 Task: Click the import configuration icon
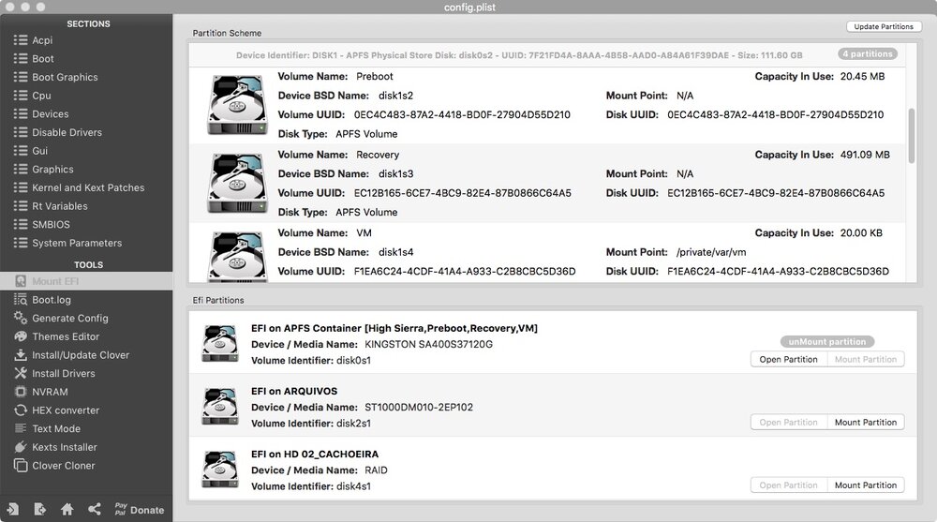coord(12,509)
